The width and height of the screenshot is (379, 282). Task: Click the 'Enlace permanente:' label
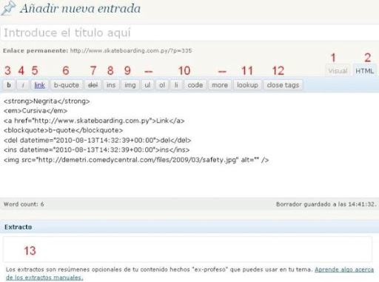pos(36,50)
